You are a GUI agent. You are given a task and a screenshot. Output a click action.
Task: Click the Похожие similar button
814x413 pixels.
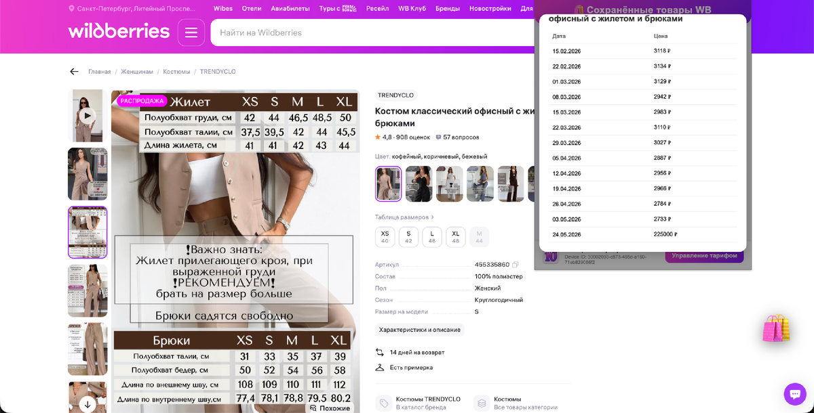point(331,408)
